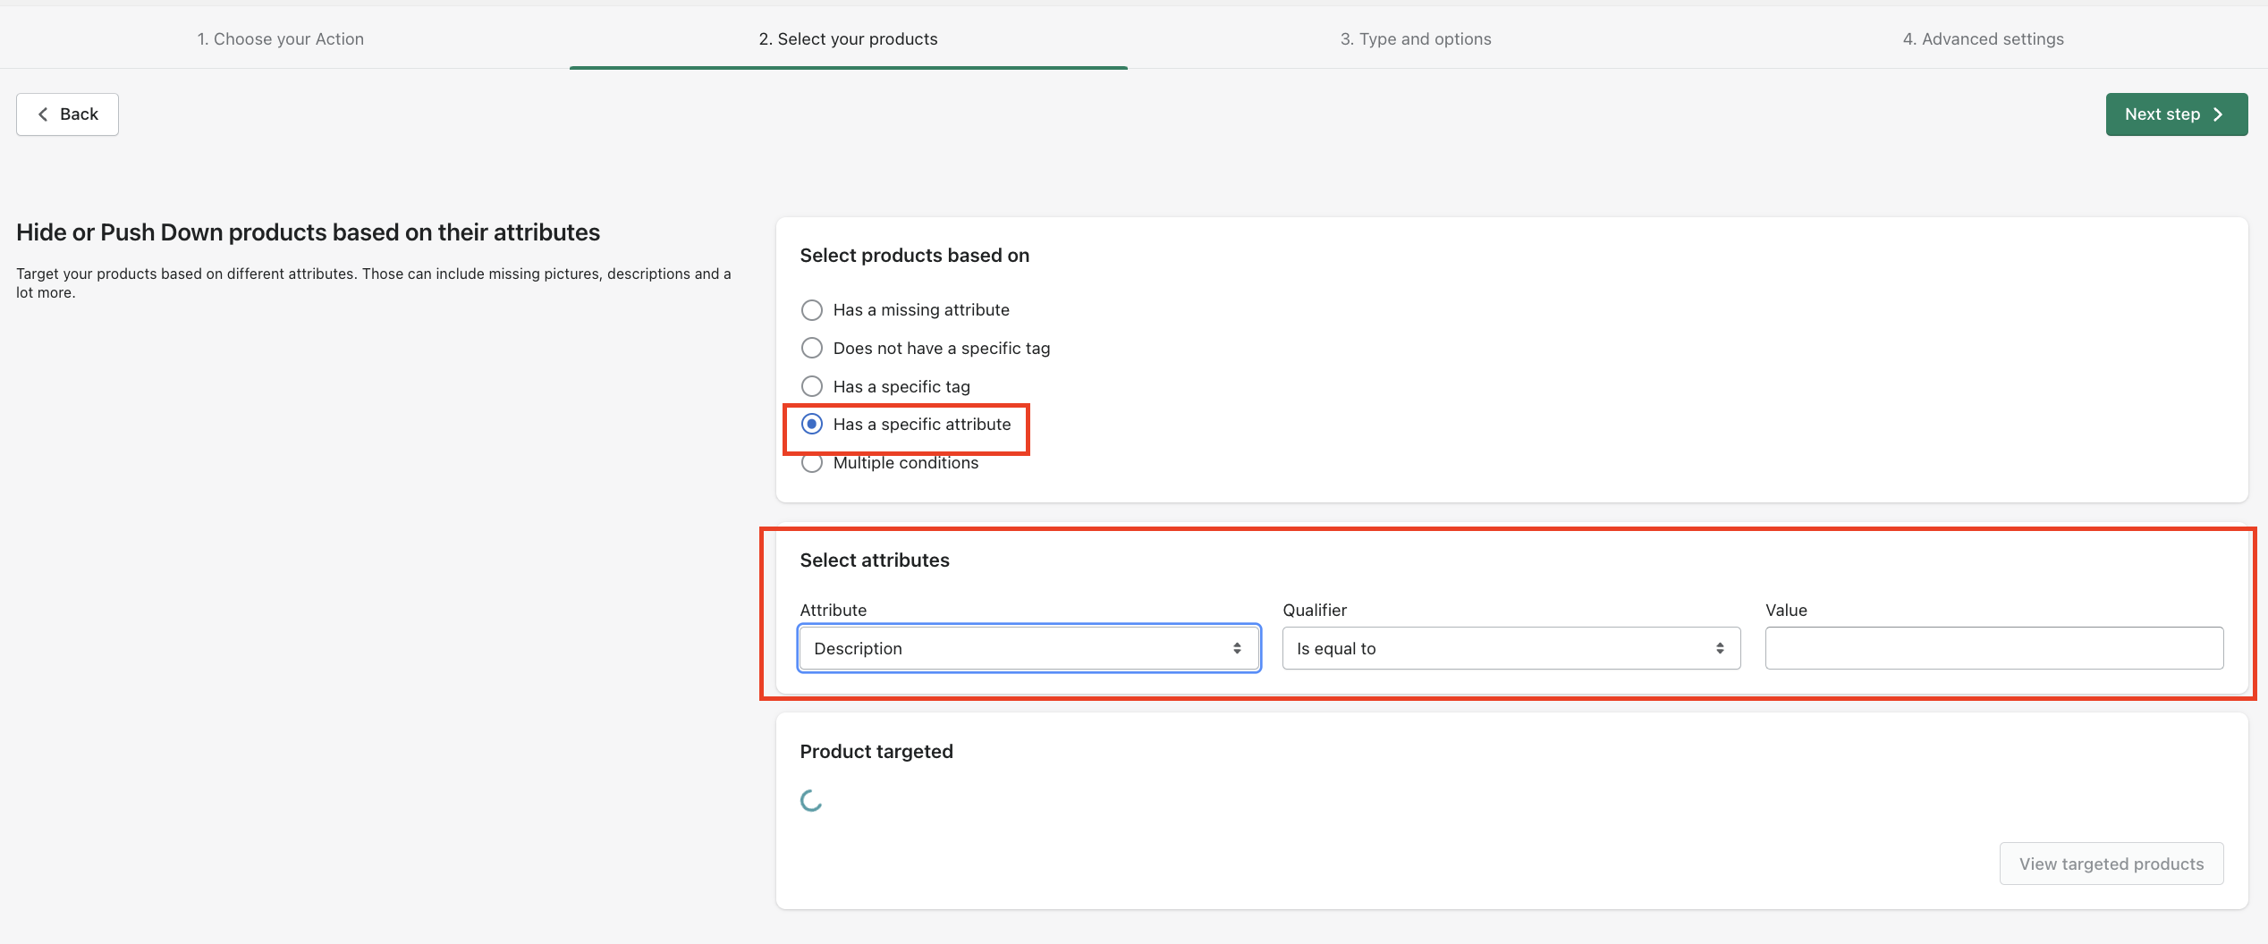The image size is (2268, 944).
Task: Click the right chevron icon on Next step
Action: pos(2218,114)
